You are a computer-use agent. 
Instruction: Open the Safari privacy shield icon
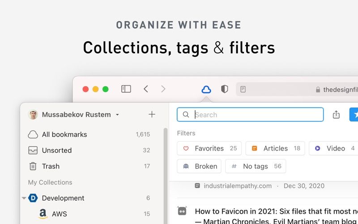225,89
